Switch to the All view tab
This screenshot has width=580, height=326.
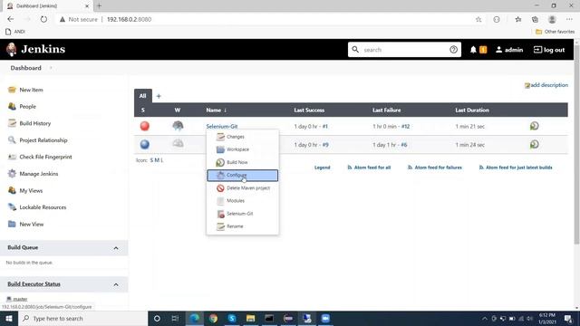click(x=143, y=96)
